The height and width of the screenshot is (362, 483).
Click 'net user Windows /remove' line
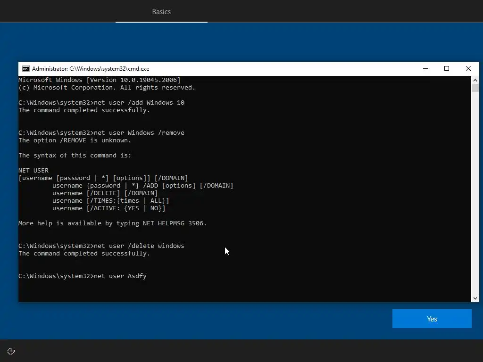pyautogui.click(x=101, y=132)
